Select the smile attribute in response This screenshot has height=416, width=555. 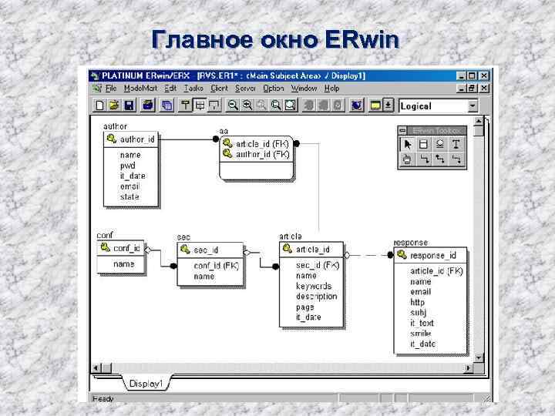(x=421, y=334)
